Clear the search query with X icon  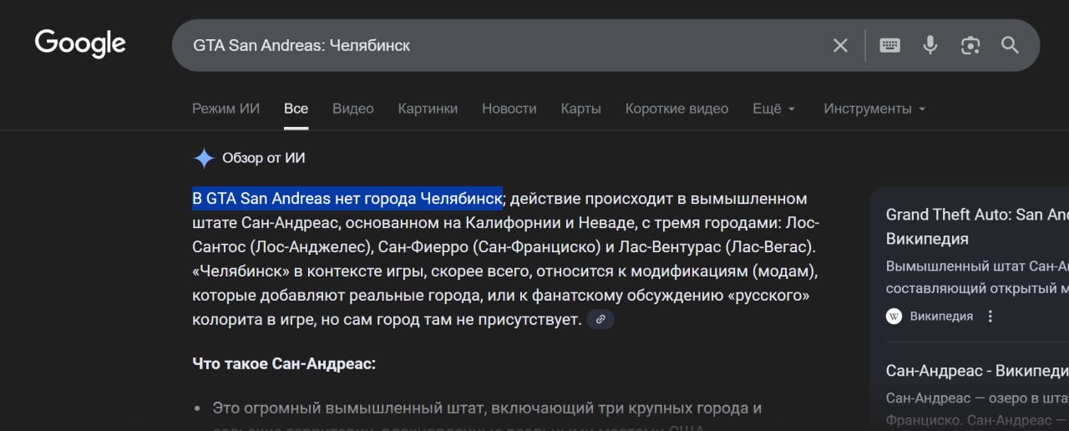(840, 45)
